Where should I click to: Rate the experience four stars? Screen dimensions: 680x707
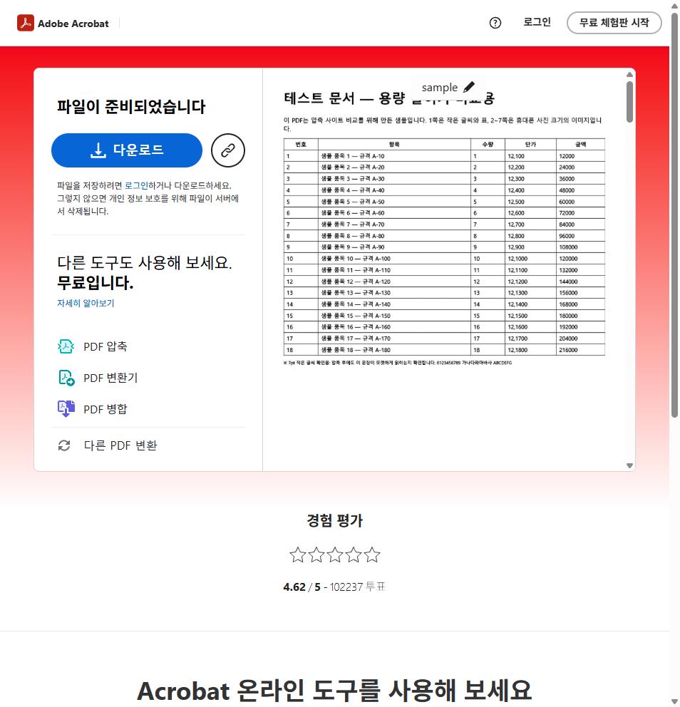pos(353,555)
